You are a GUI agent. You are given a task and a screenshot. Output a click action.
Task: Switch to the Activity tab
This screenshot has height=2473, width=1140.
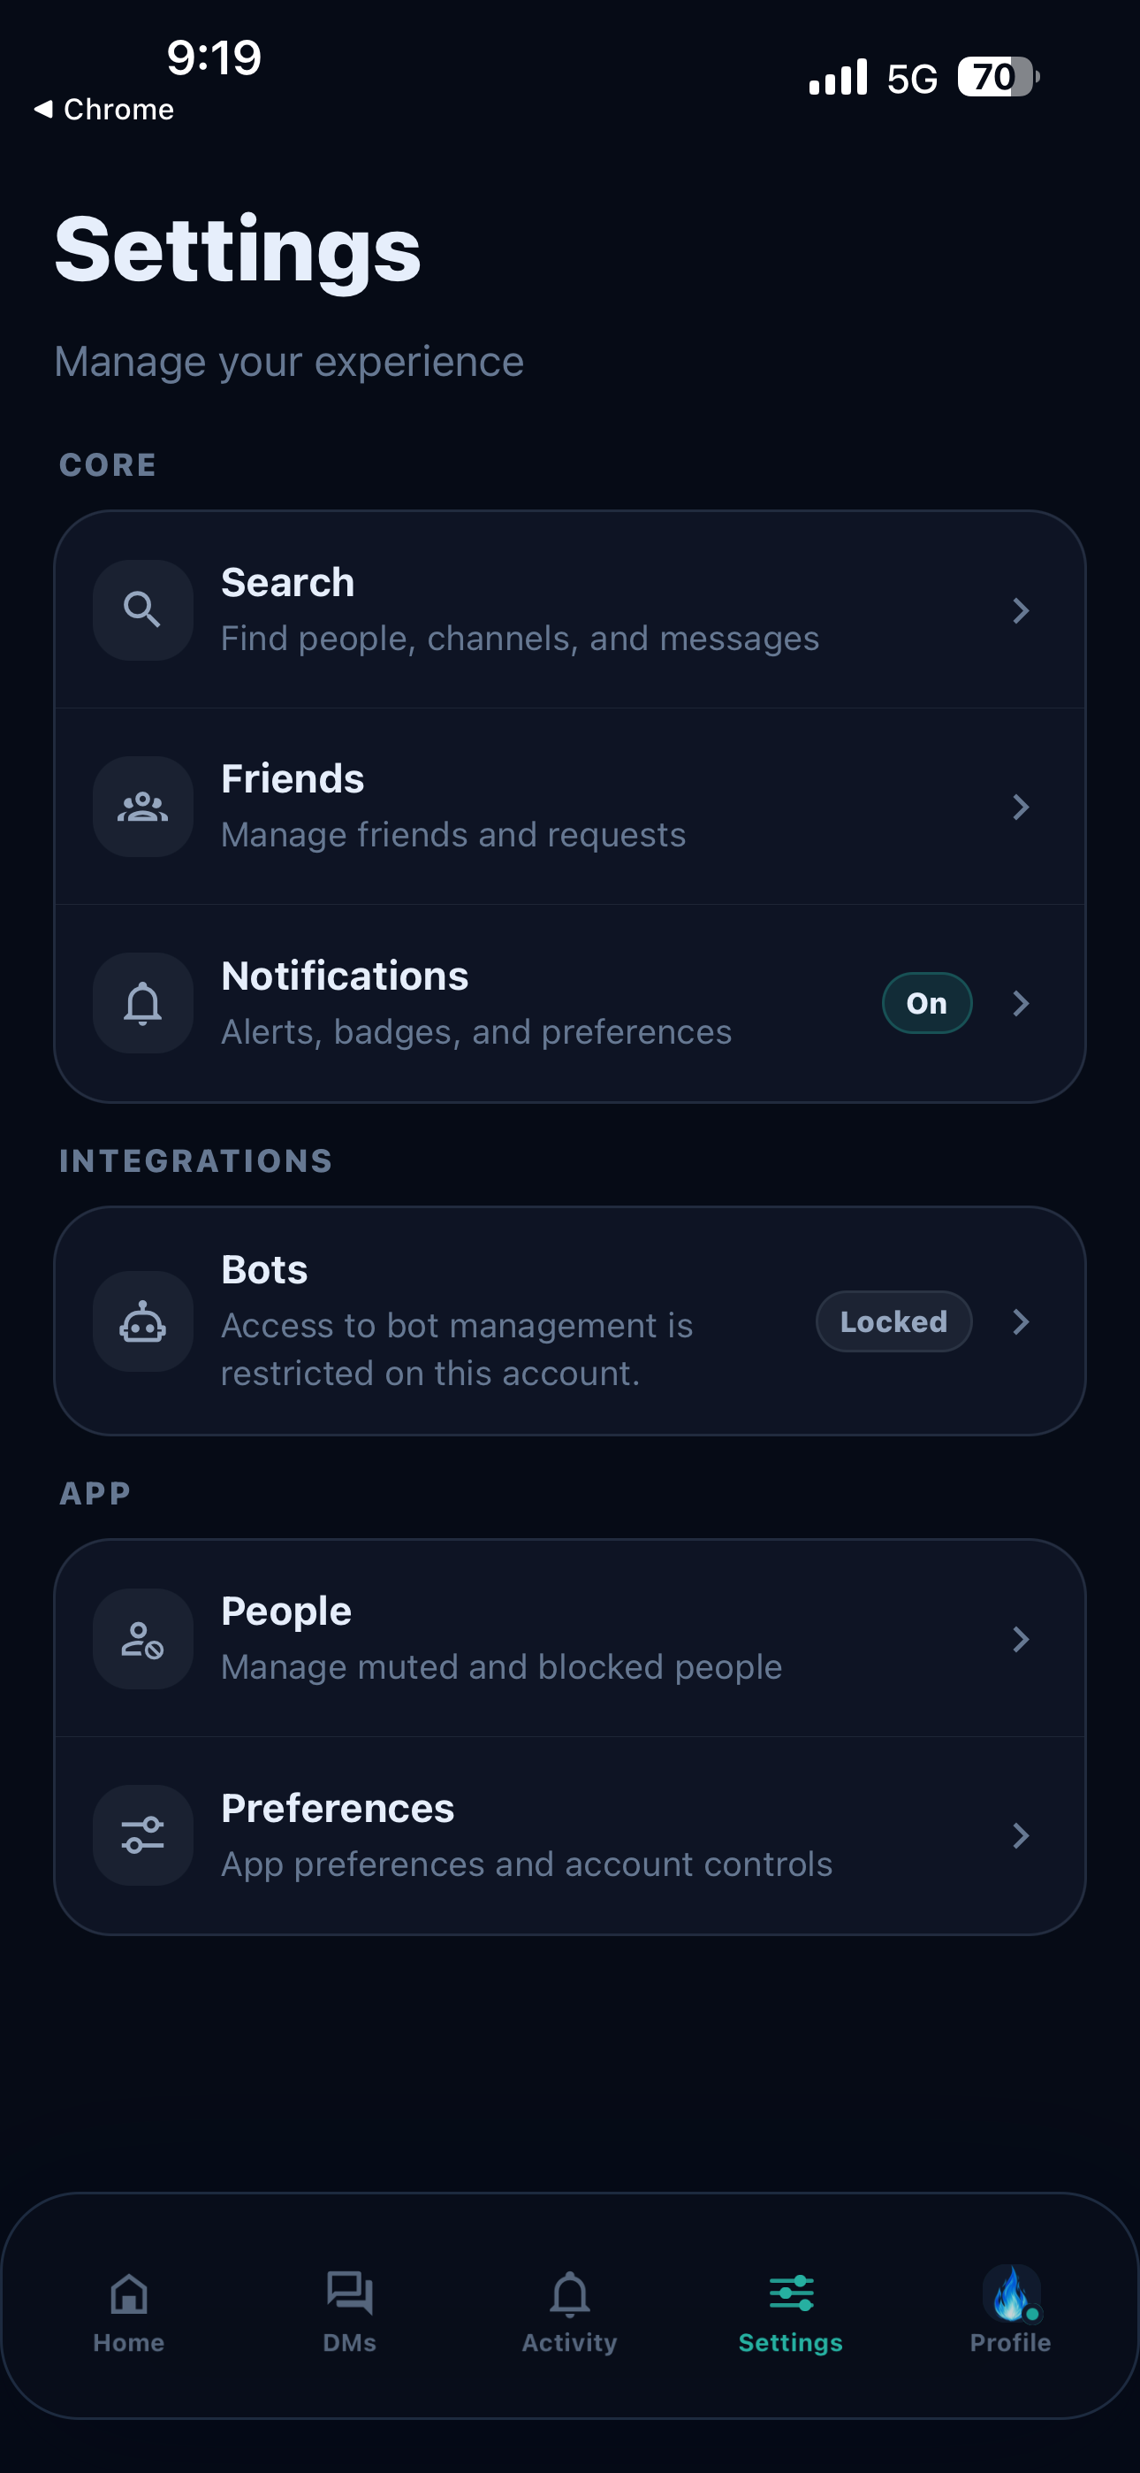click(x=570, y=2312)
